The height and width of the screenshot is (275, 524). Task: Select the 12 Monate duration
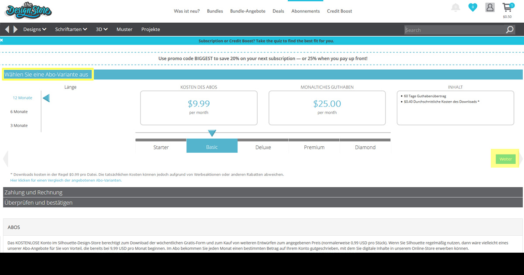click(x=22, y=98)
